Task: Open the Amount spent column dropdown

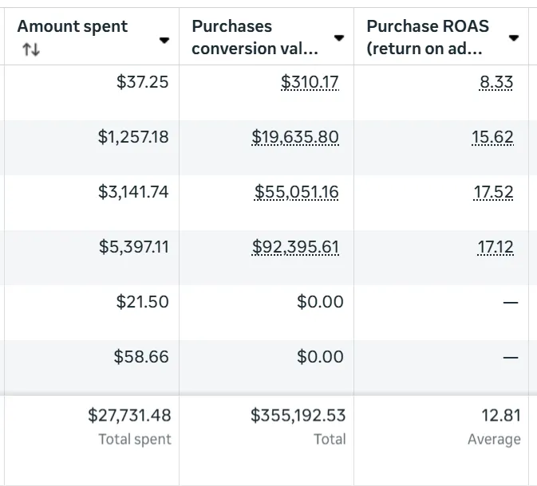Action: coord(164,40)
